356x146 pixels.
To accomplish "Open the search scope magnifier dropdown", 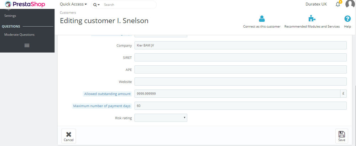I will [96, 5].
